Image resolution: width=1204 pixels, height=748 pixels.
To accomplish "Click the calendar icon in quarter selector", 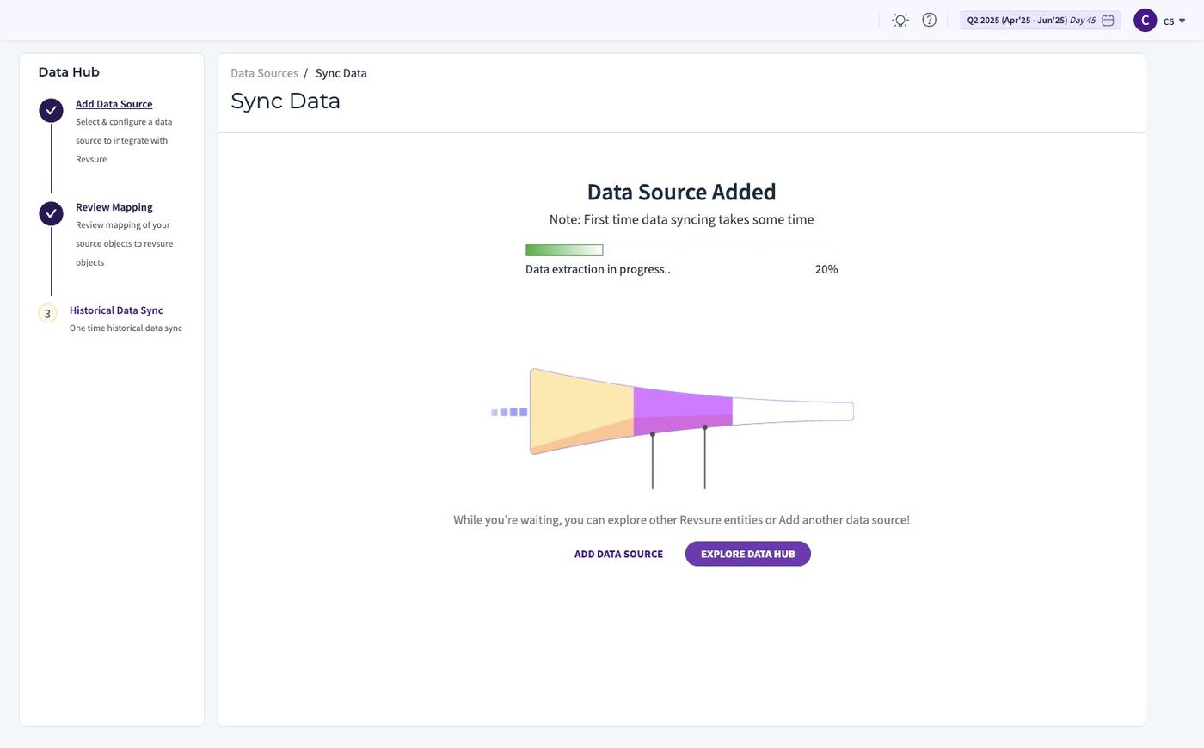I will pos(1108,20).
